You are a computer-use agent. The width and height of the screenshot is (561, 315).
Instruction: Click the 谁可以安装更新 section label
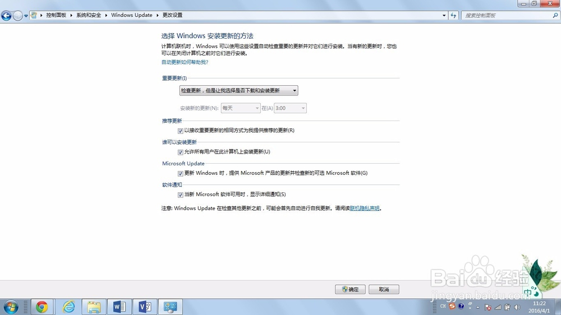click(x=180, y=142)
